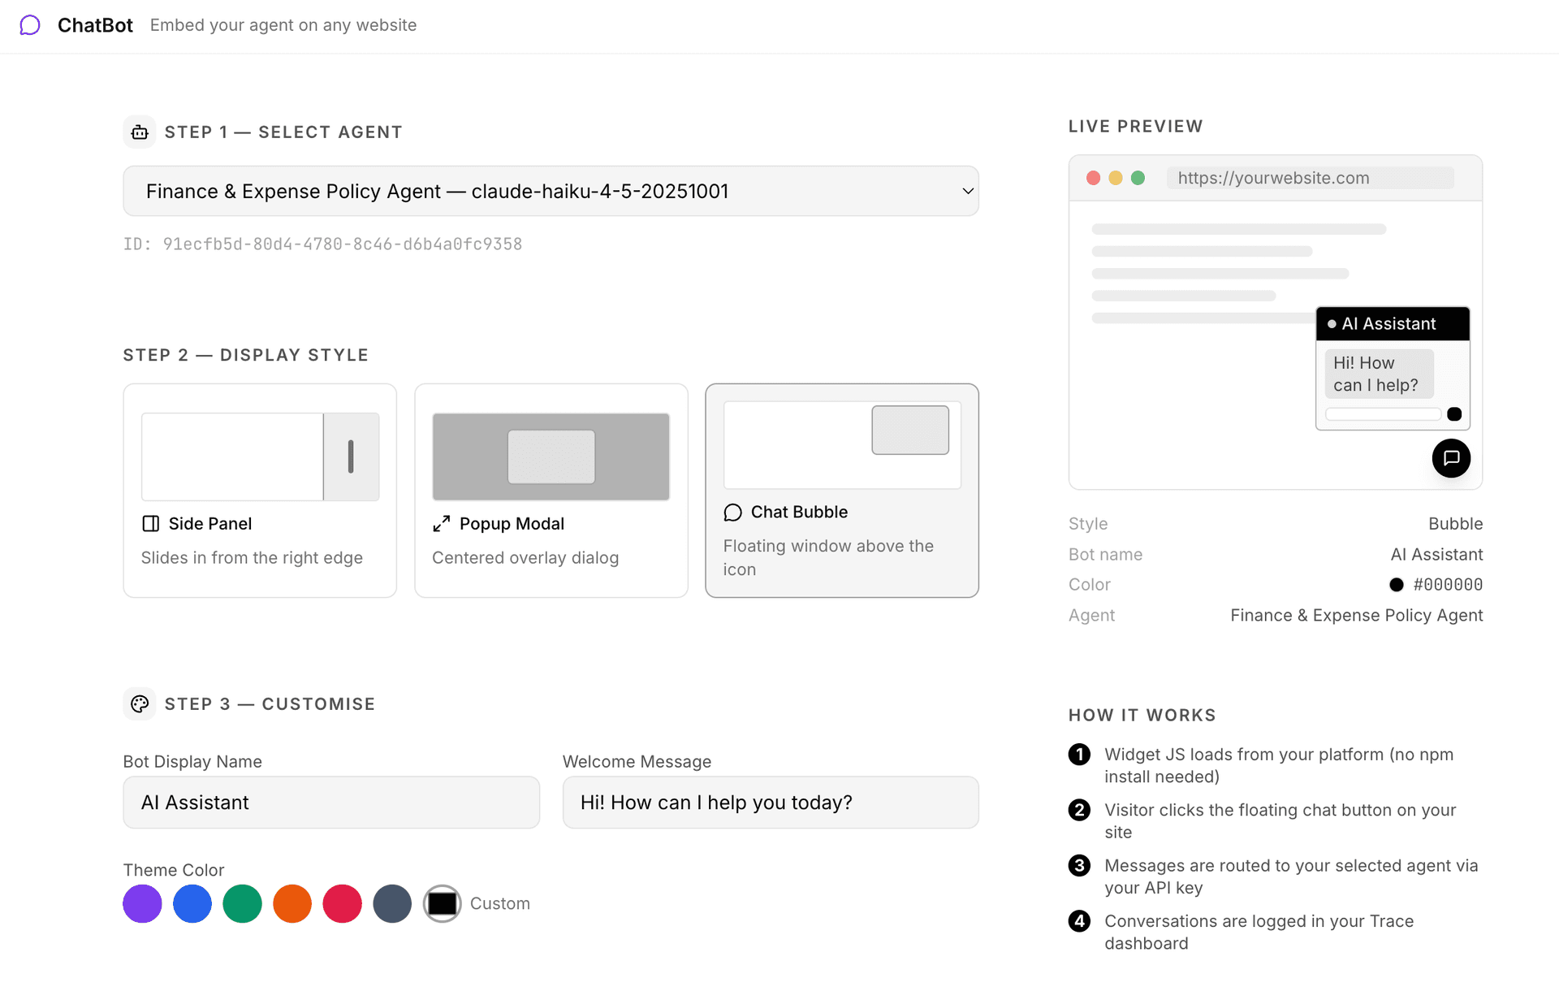Click the black color dot next to #000000

(x=1397, y=585)
